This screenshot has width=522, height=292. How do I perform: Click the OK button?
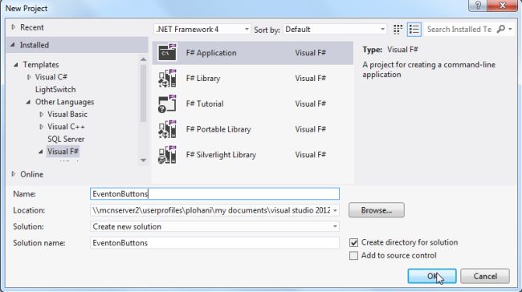click(x=432, y=276)
